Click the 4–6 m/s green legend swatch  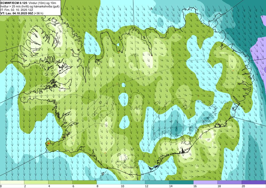(60, 182)
